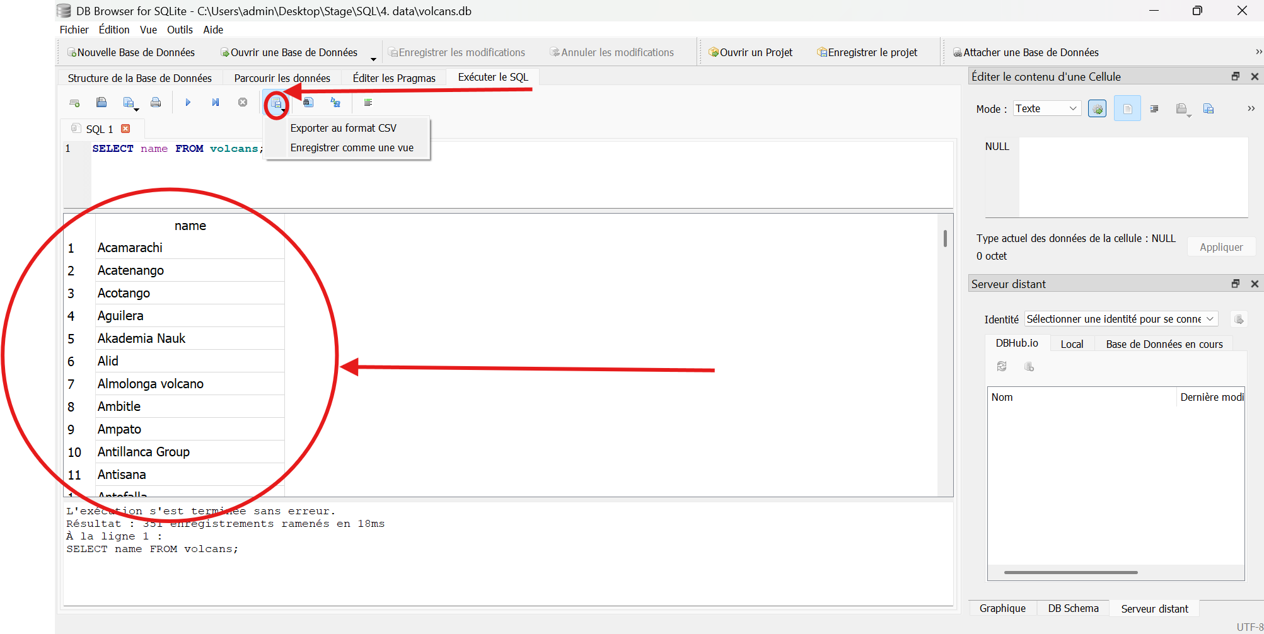Image resolution: width=1264 pixels, height=634 pixels.
Task: Print the SQL query
Action: pyautogui.click(x=156, y=102)
